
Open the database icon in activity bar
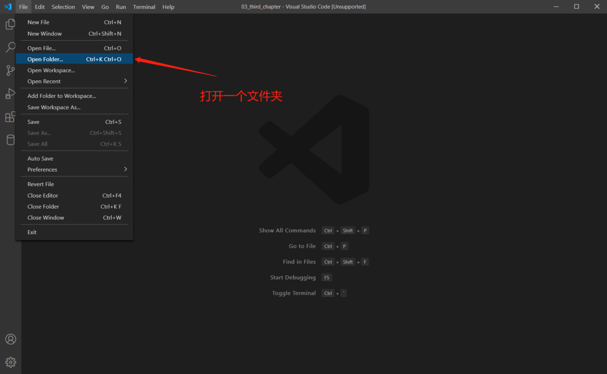click(10, 140)
